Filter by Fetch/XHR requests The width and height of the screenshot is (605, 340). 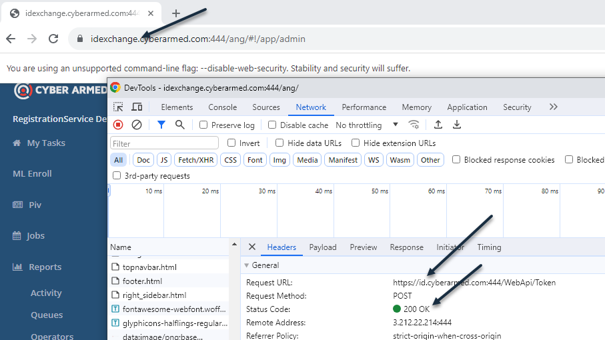point(195,160)
